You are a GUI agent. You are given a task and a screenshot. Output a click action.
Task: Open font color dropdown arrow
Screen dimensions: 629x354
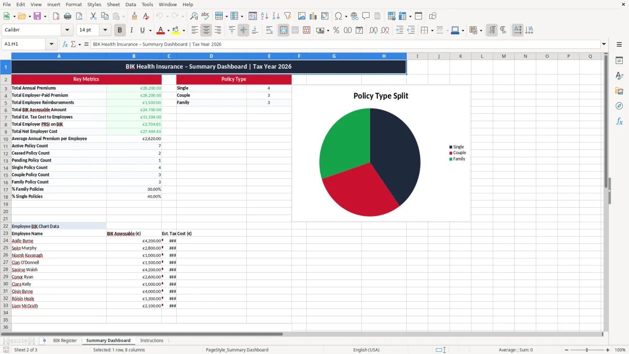pyautogui.click(x=168, y=30)
